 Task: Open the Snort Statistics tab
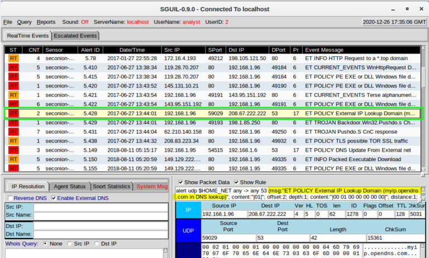pyautogui.click(x=111, y=187)
